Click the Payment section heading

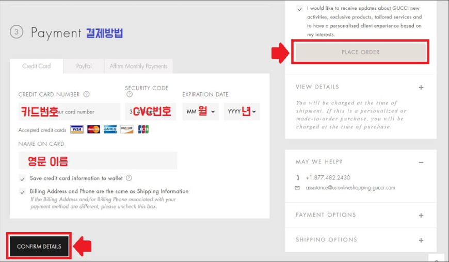click(56, 32)
